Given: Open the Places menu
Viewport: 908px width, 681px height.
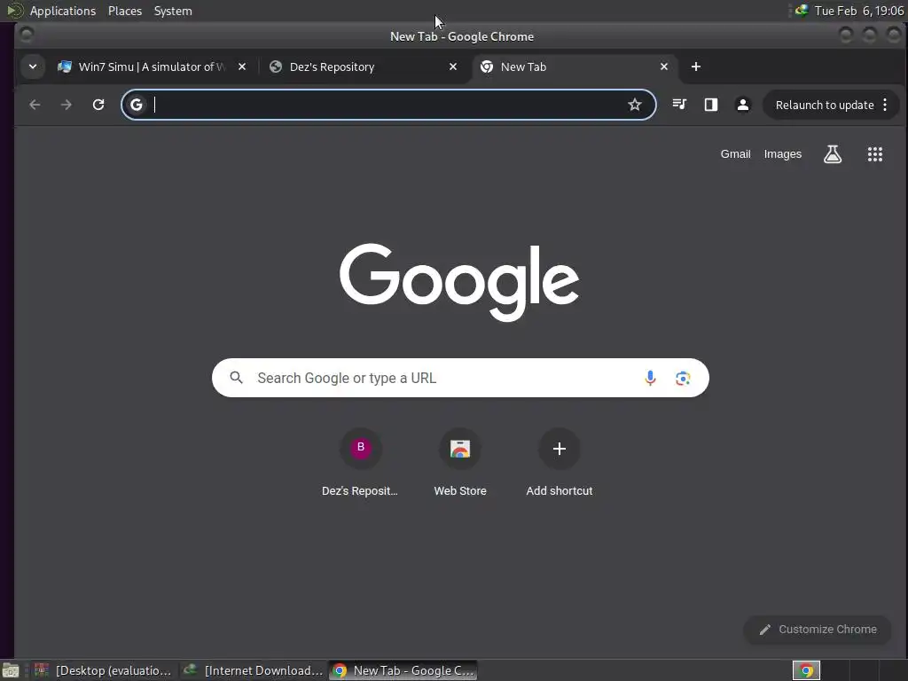Looking at the screenshot, I should [125, 11].
